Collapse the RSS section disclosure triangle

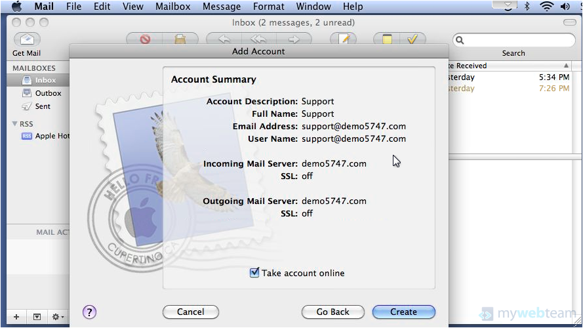[x=14, y=123]
